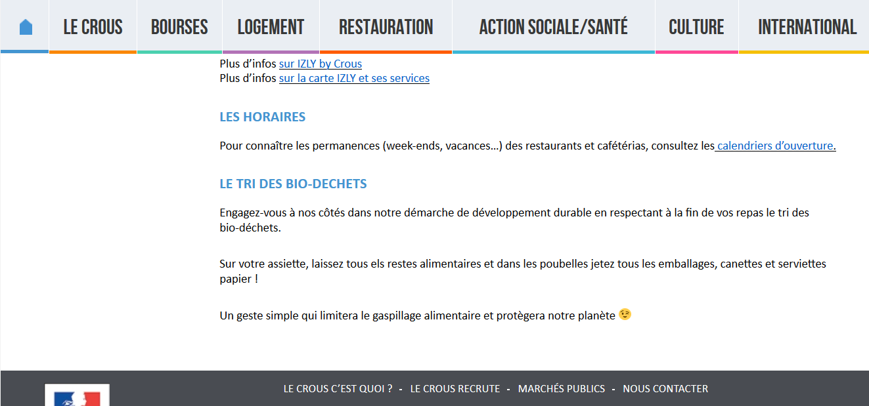
Task: Open the International menu
Action: [807, 27]
